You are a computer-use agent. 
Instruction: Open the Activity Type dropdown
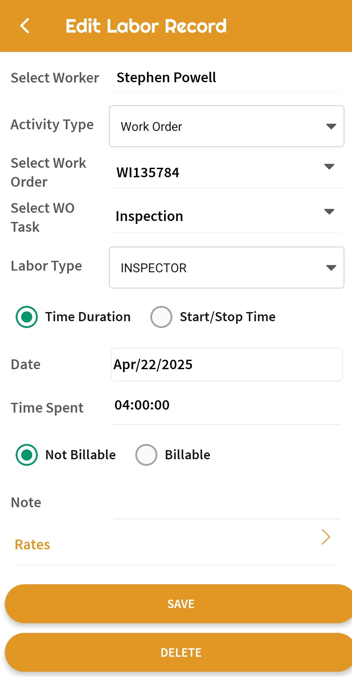coord(227,126)
